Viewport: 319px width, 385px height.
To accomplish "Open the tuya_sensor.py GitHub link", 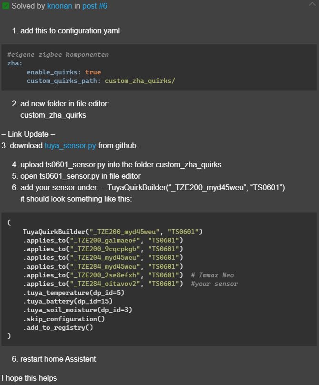I will [x=70, y=145].
